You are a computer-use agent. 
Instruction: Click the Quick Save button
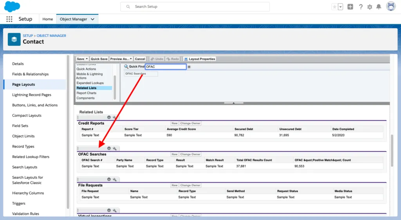99,59
